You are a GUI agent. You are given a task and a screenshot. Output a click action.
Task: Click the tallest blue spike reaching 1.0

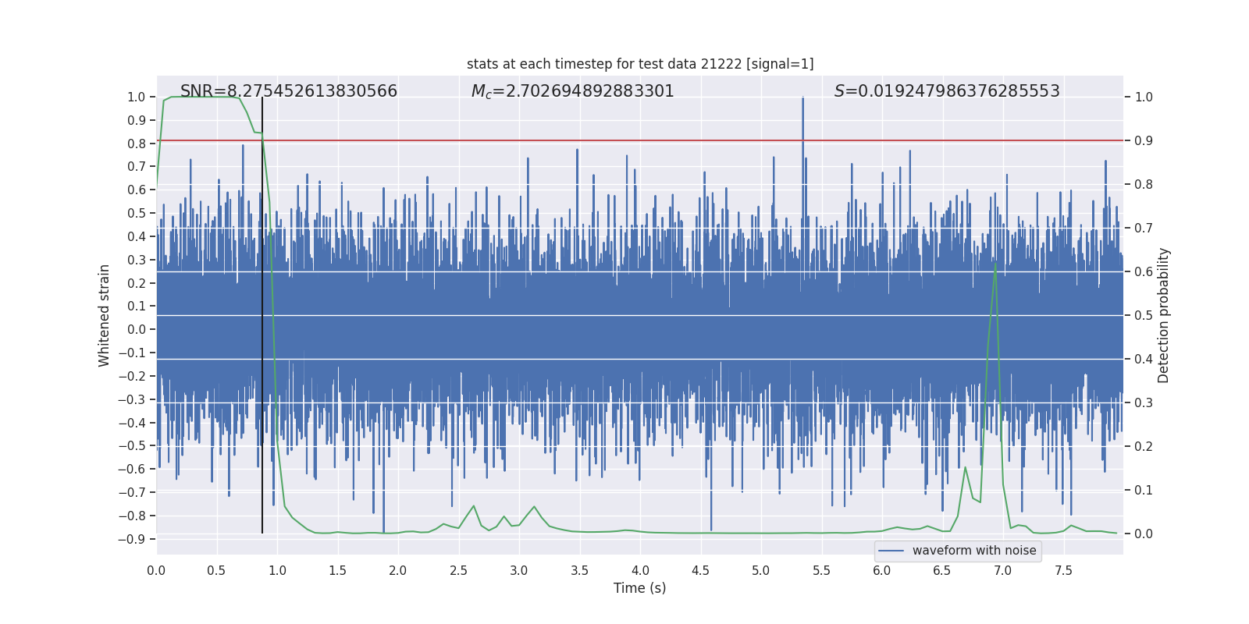click(x=802, y=100)
